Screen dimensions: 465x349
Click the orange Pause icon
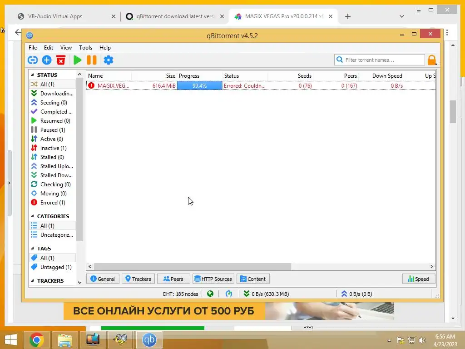92,60
